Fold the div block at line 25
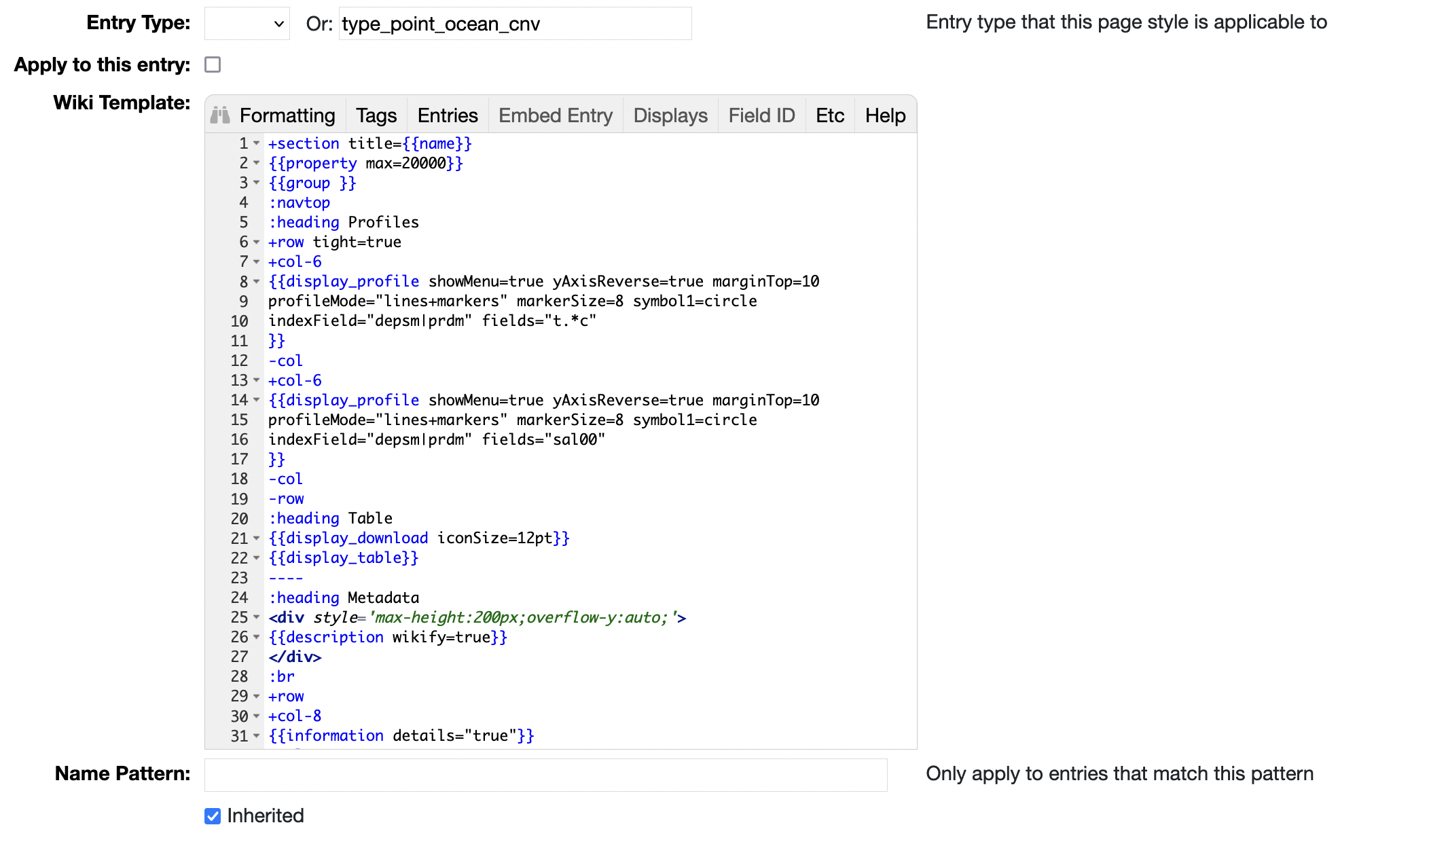The height and width of the screenshot is (842, 1429). (257, 617)
